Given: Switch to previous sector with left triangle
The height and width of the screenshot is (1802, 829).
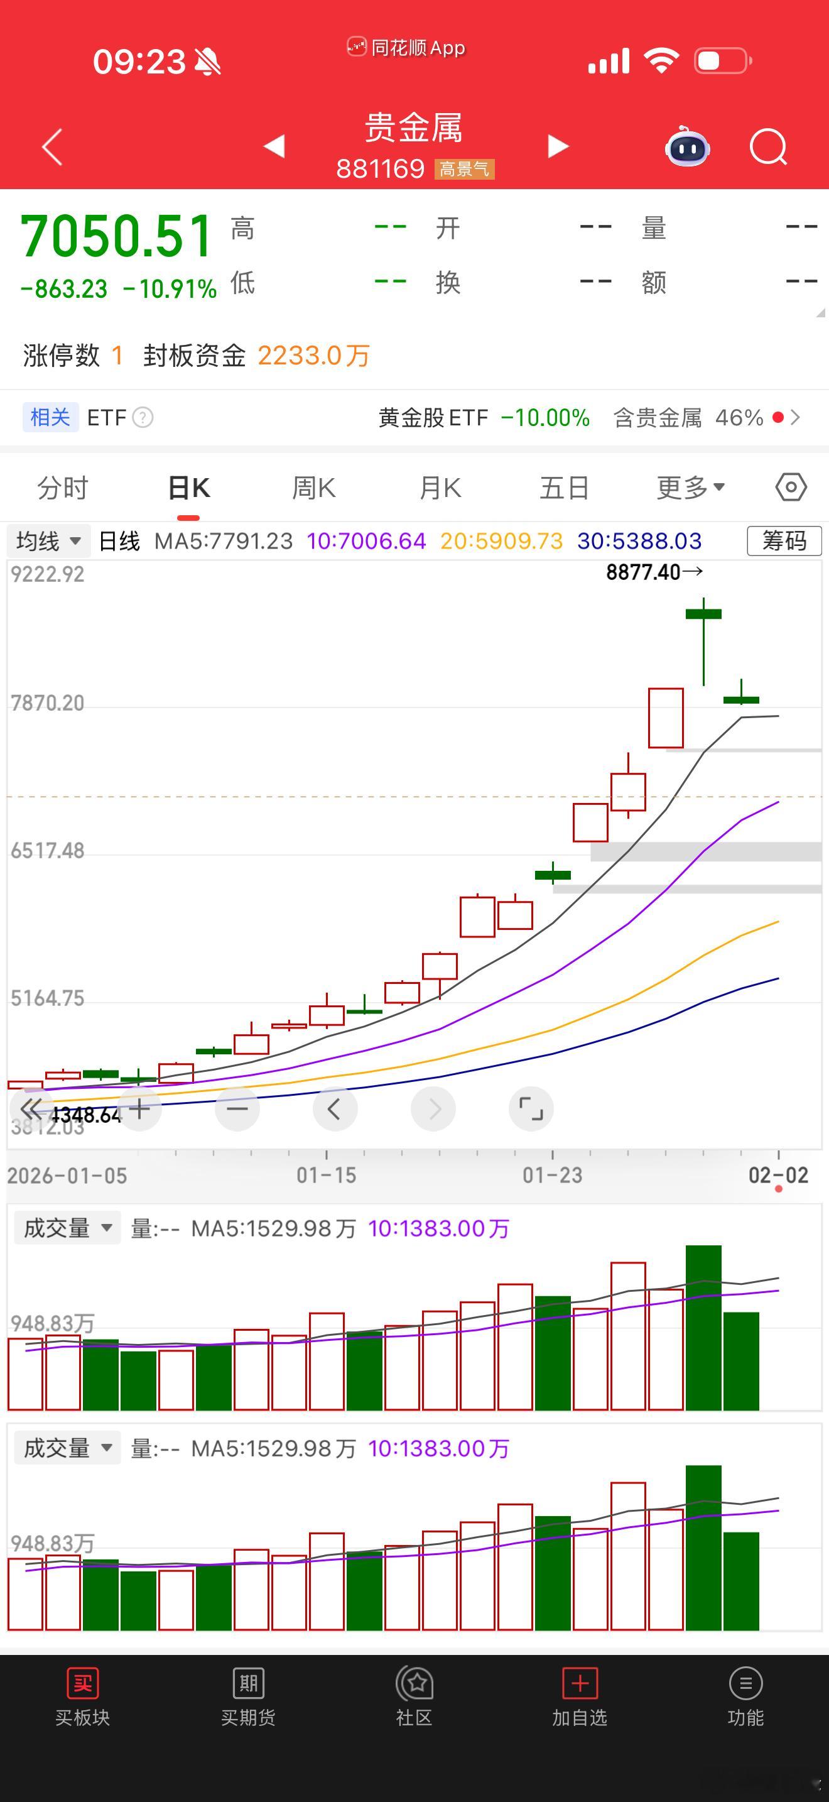Looking at the screenshot, I should (274, 146).
